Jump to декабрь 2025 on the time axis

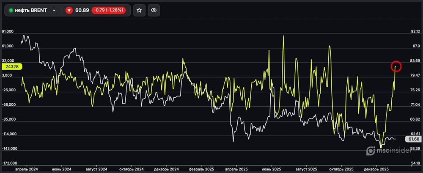(376, 168)
